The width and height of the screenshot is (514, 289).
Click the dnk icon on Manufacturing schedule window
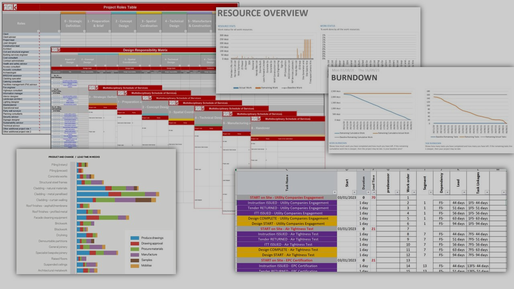pyautogui.click(x=227, y=114)
